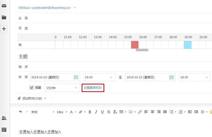Click the undo arrow in the editor toolbar

pyautogui.click(x=21, y=112)
